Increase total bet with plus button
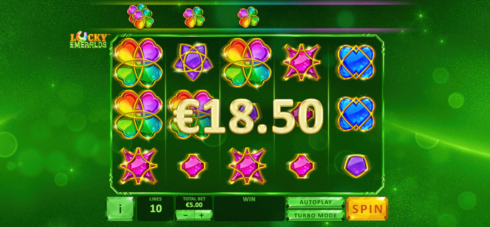Screen dimensions: 490x227 click(203, 215)
